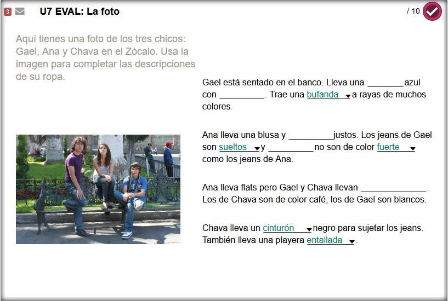The image size is (448, 301).
Task: Click the blank before the word azul
Action: [x=385, y=83]
